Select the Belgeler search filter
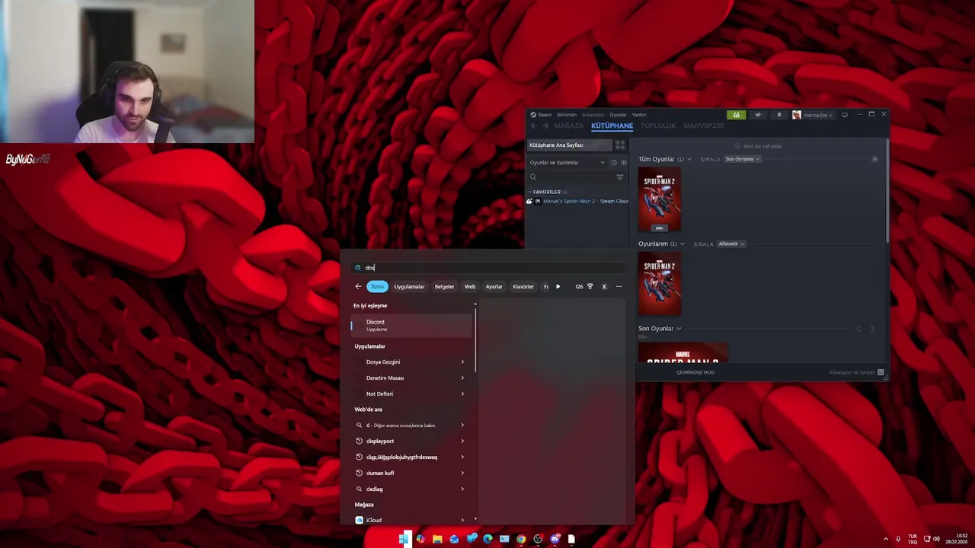Screen dimensions: 975x548 pyautogui.click(x=444, y=287)
